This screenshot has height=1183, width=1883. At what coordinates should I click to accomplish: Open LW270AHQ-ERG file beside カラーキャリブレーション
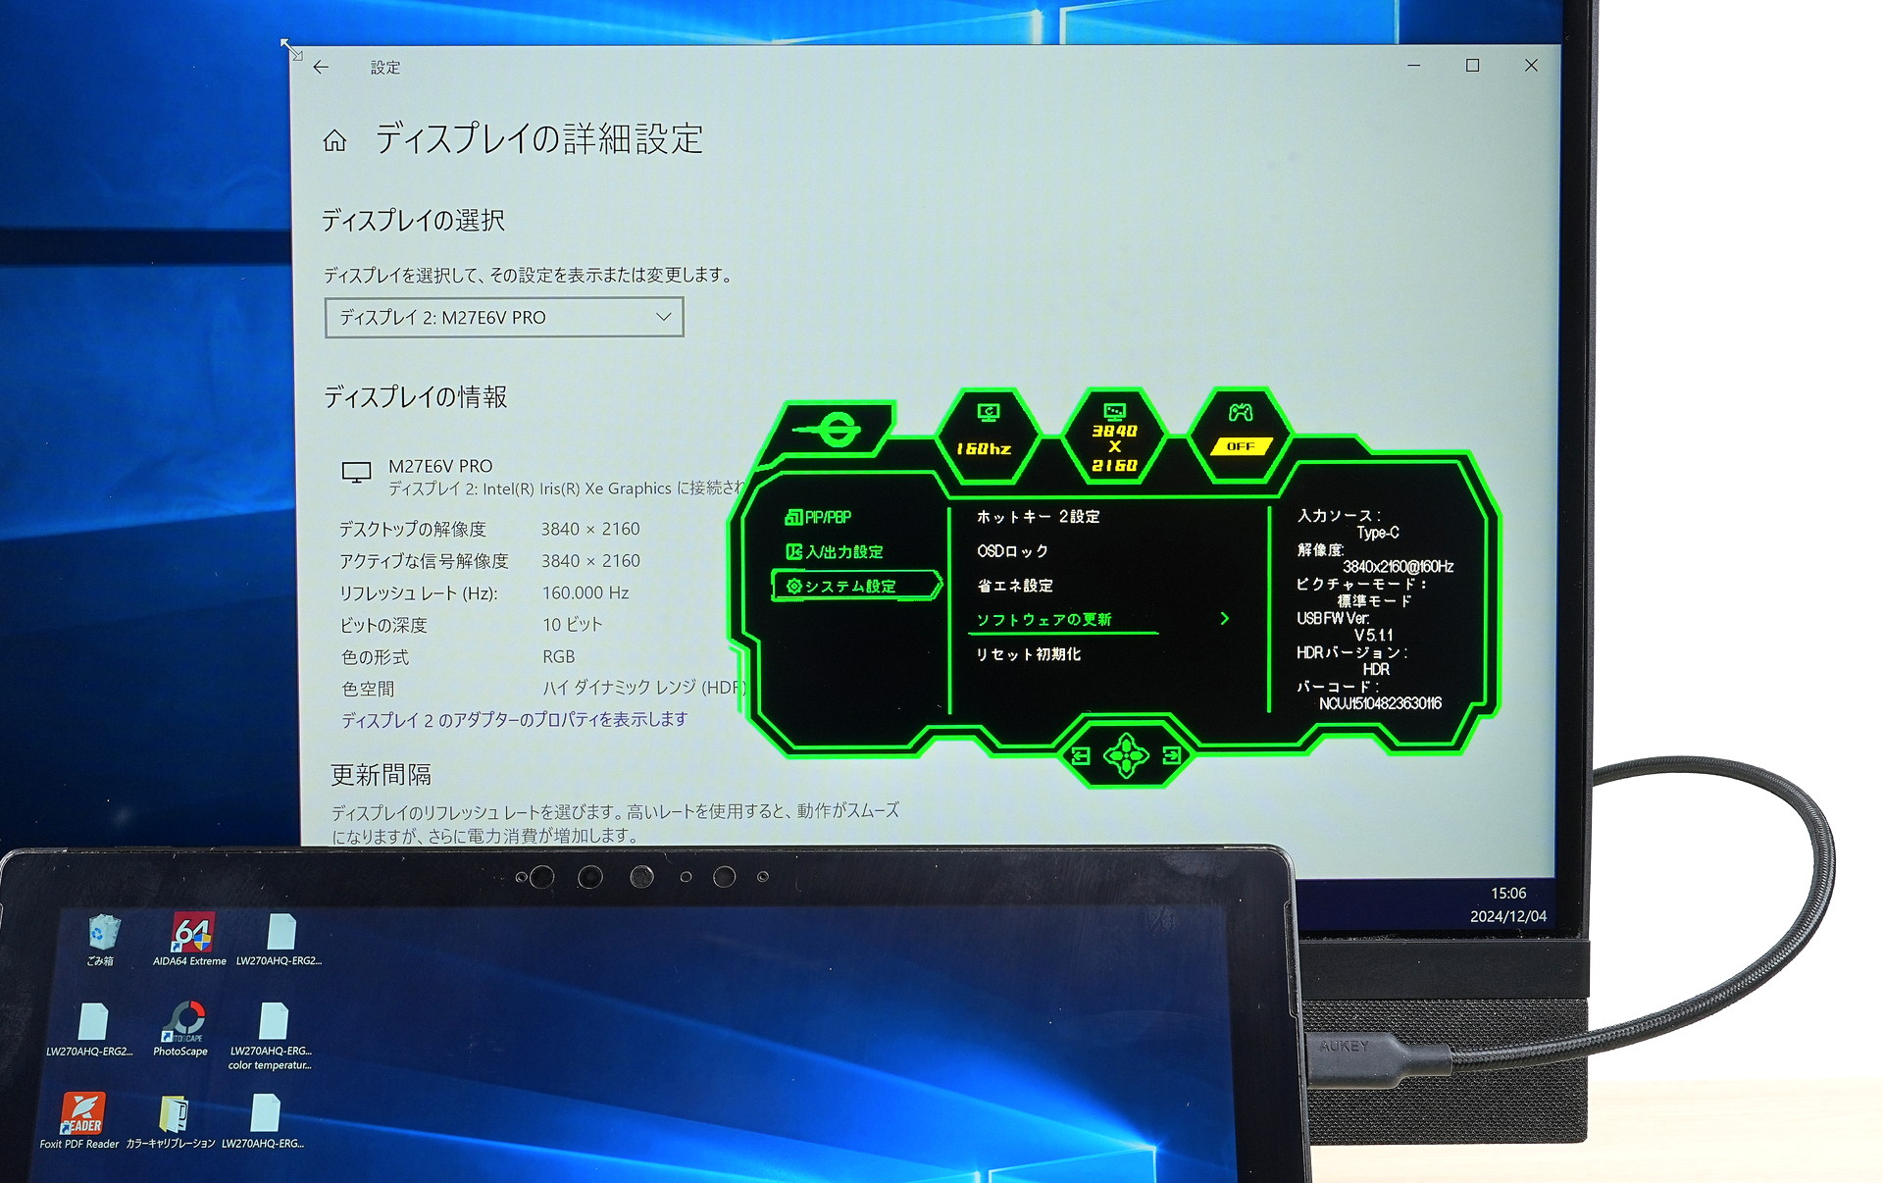pyautogui.click(x=264, y=1119)
